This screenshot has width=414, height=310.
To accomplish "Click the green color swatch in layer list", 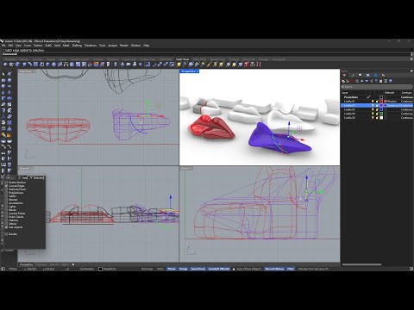I will click(381, 114).
